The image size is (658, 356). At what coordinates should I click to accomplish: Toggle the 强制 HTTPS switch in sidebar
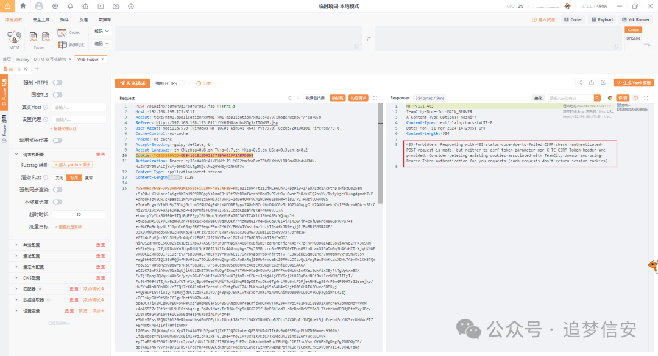pyautogui.click(x=57, y=82)
